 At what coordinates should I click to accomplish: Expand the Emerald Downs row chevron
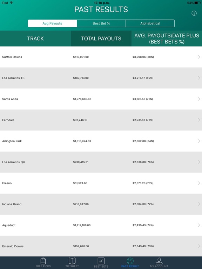tap(199, 246)
